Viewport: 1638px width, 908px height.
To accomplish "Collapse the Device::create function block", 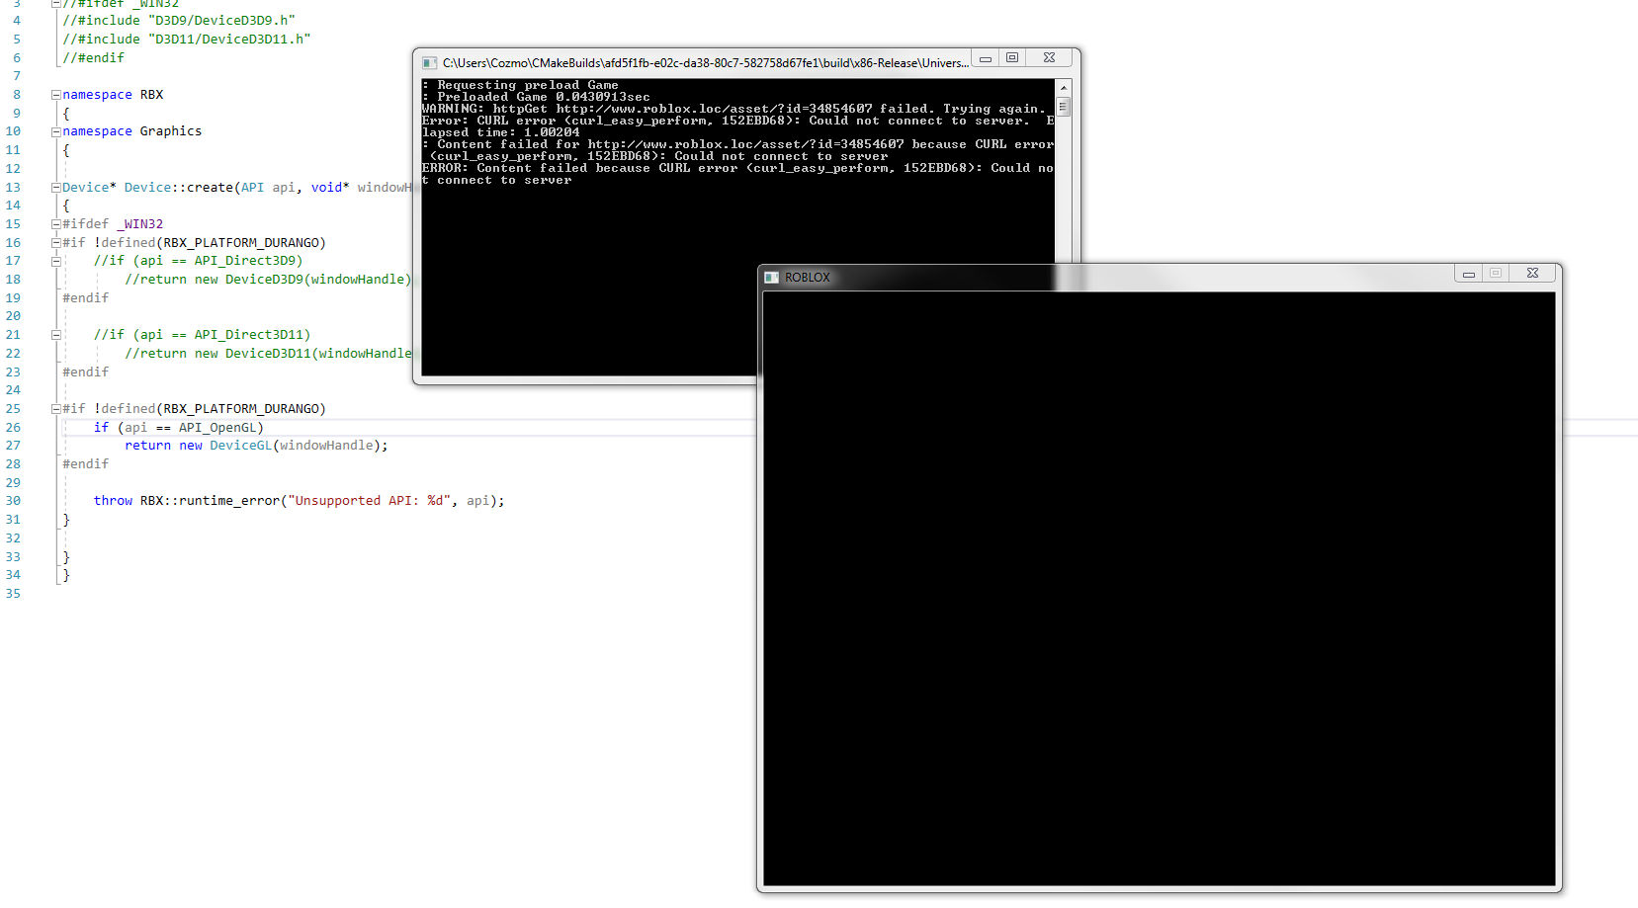I will pyautogui.click(x=56, y=188).
